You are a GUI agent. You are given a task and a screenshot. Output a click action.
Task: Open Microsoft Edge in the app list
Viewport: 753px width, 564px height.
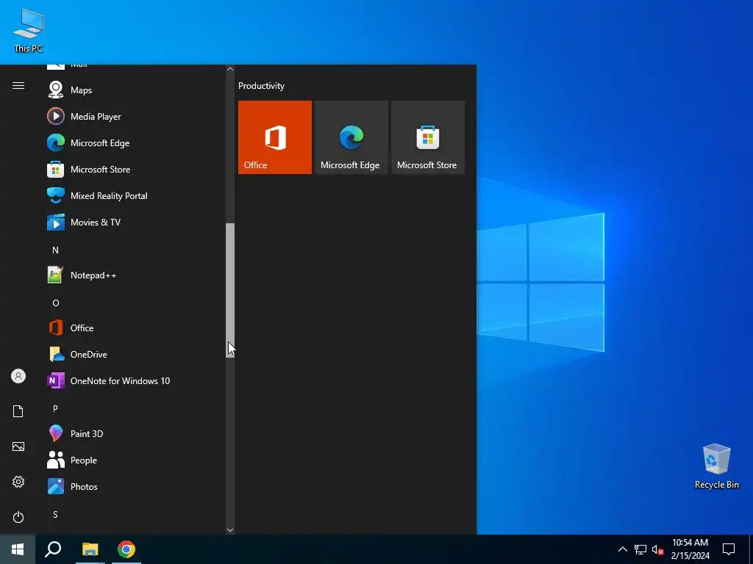click(135, 143)
